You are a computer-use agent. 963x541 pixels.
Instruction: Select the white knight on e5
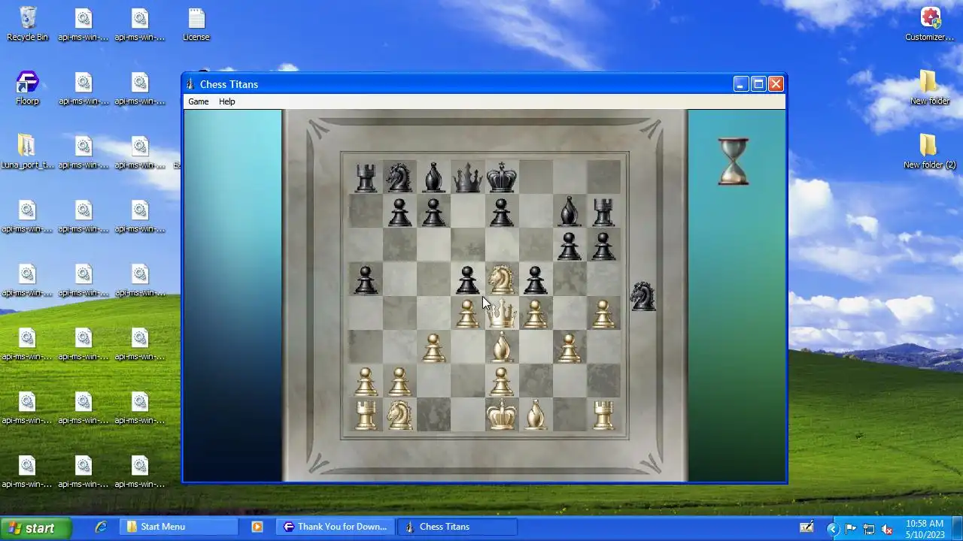502,280
